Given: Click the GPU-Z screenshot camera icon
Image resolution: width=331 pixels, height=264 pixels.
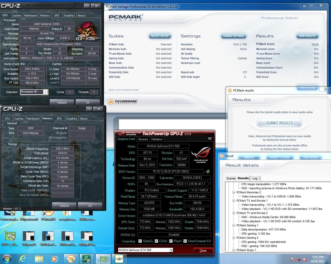Looking at the screenshot, I should pos(210,139).
